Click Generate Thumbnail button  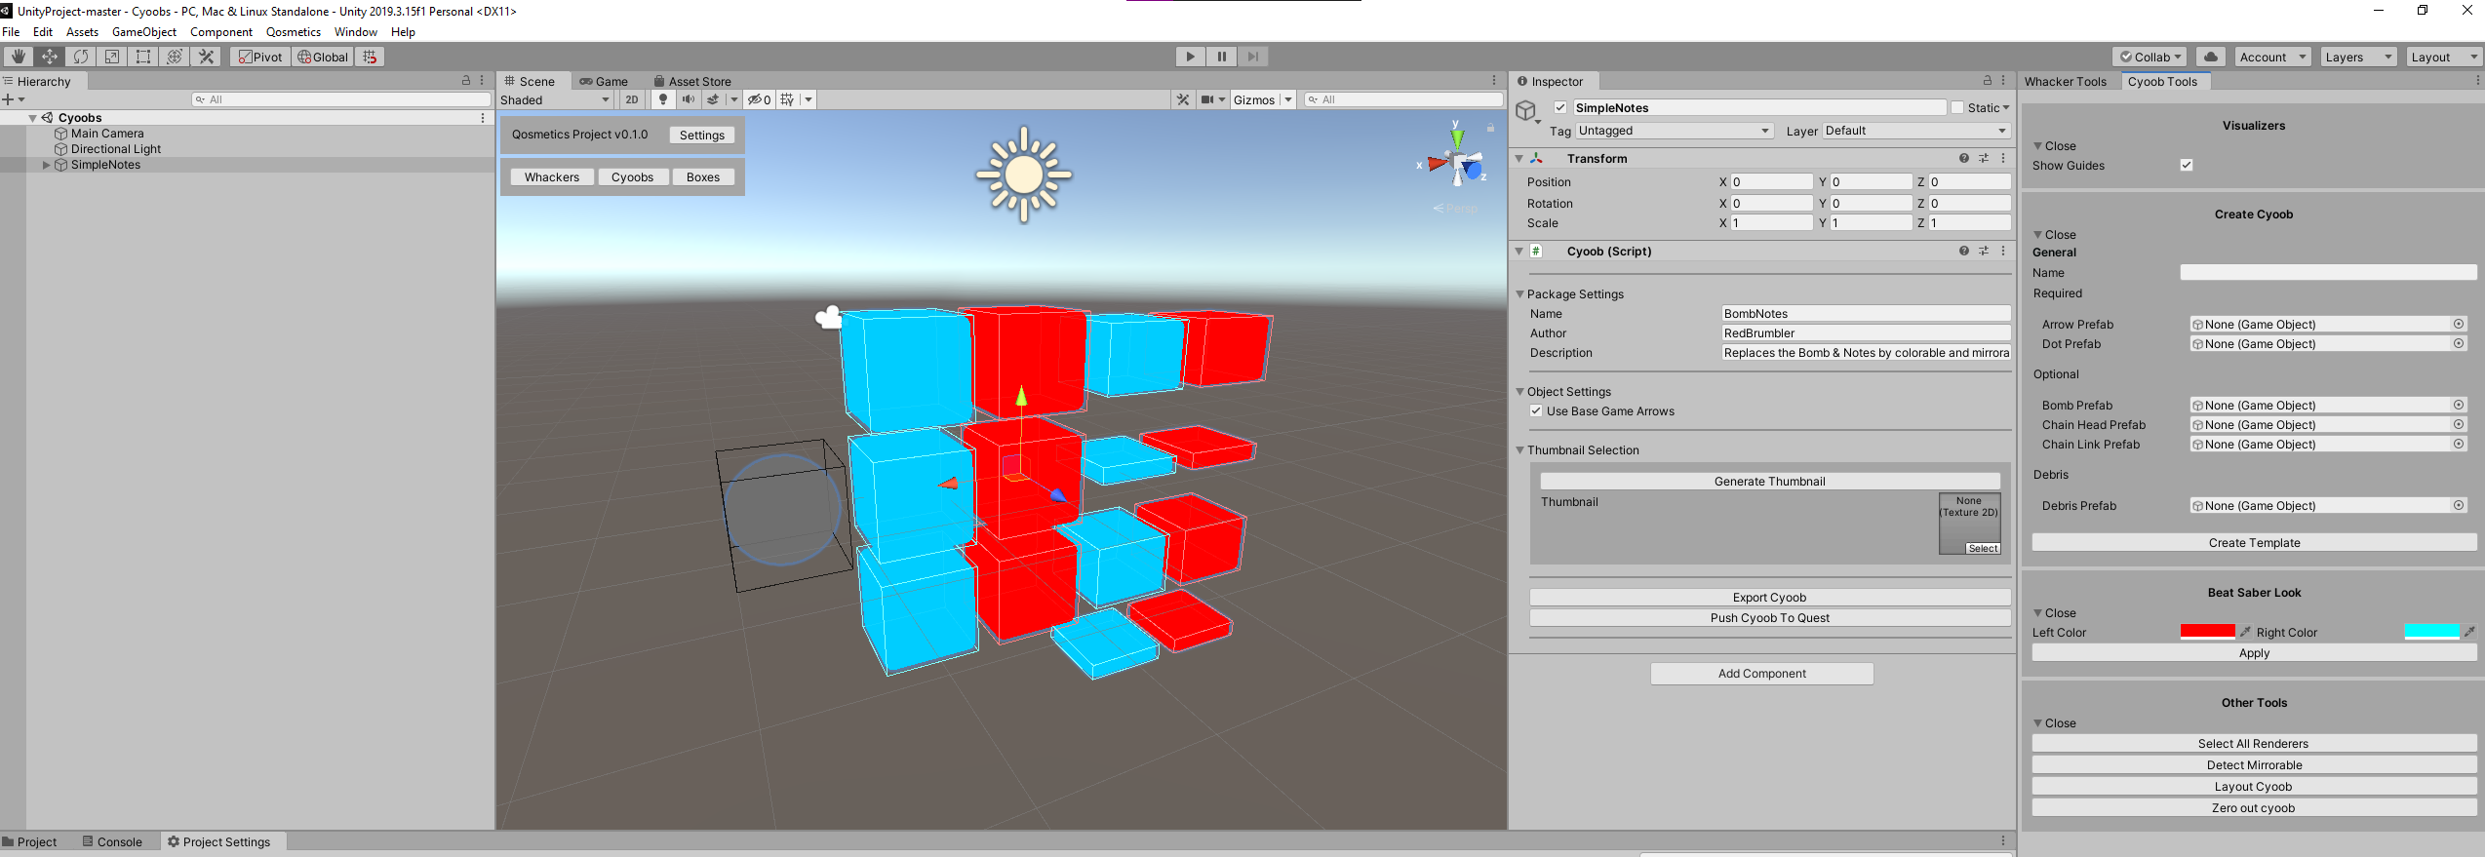coord(1770,481)
